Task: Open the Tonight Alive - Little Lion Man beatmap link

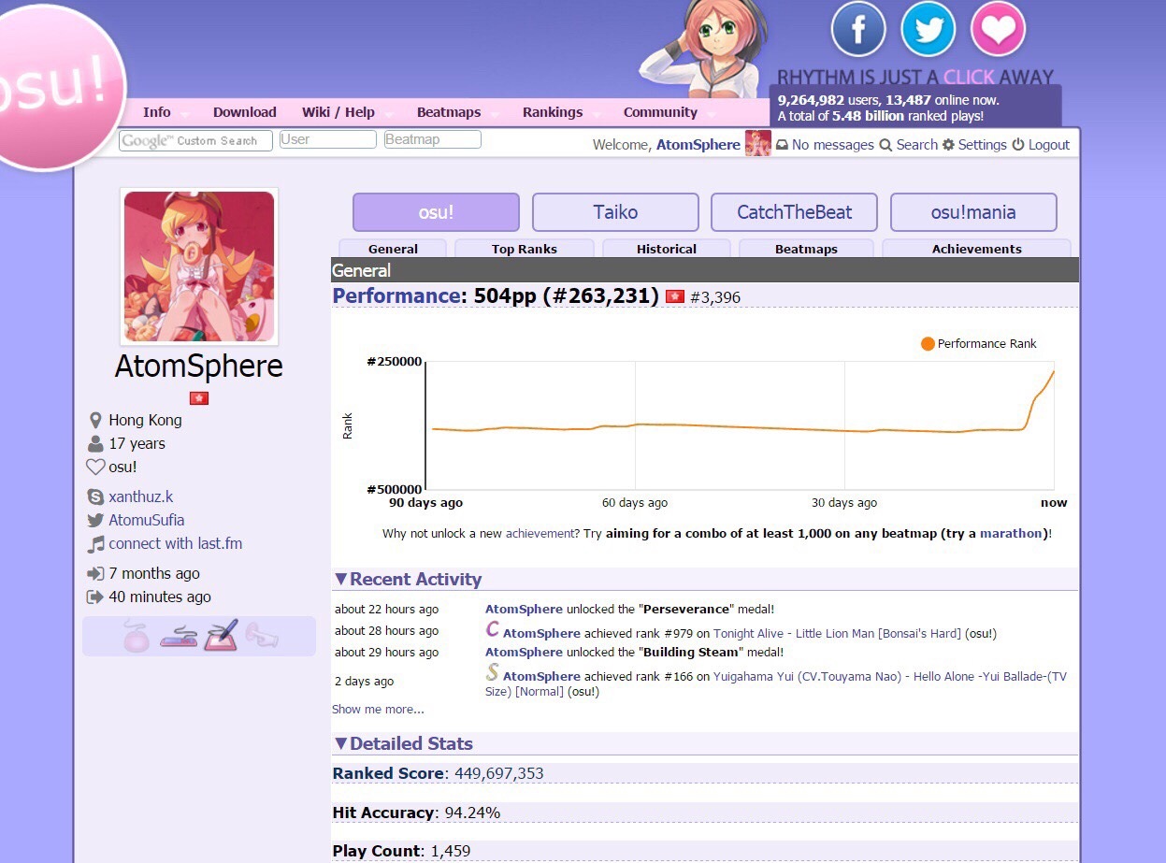Action: [x=837, y=634]
